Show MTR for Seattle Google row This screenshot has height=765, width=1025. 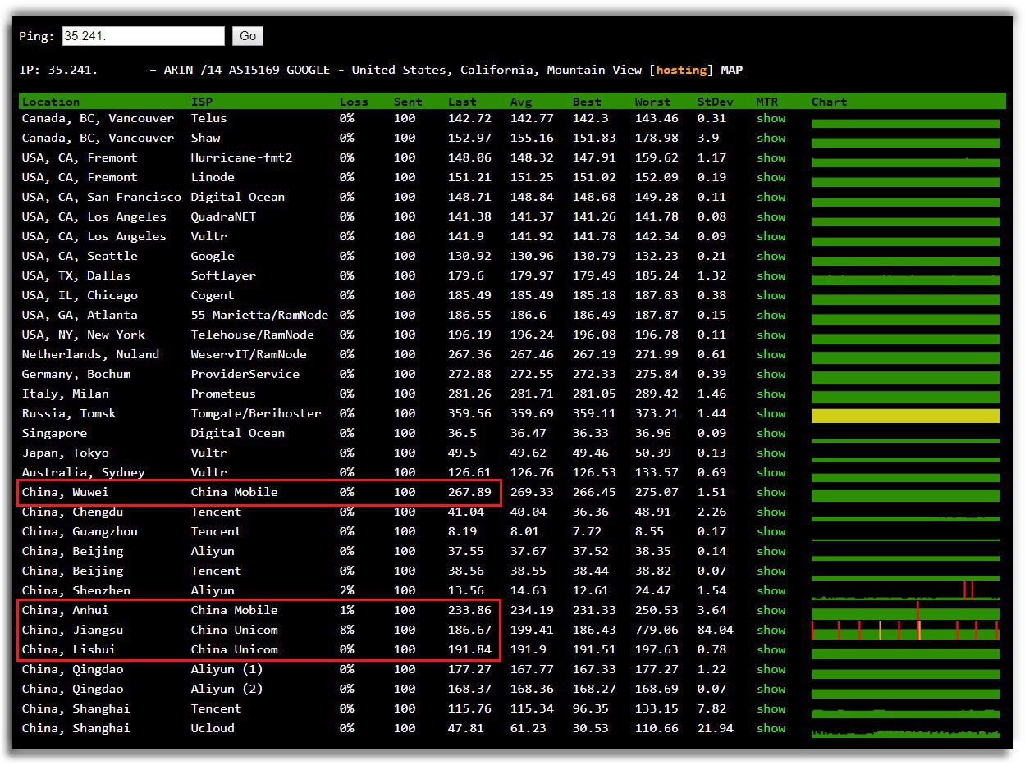(771, 256)
